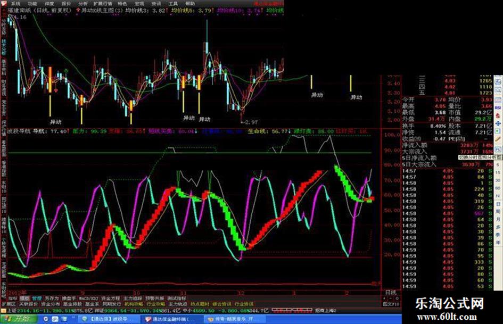This screenshot has width=503, height=324.
Task: Select the MACD/KDJ indicator tab
Action: [x=88, y=298]
